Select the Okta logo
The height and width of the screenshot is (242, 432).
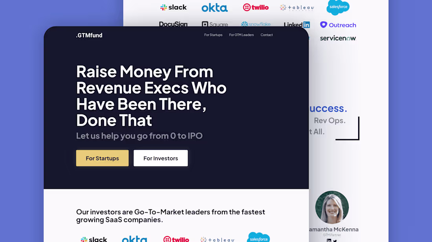click(214, 7)
